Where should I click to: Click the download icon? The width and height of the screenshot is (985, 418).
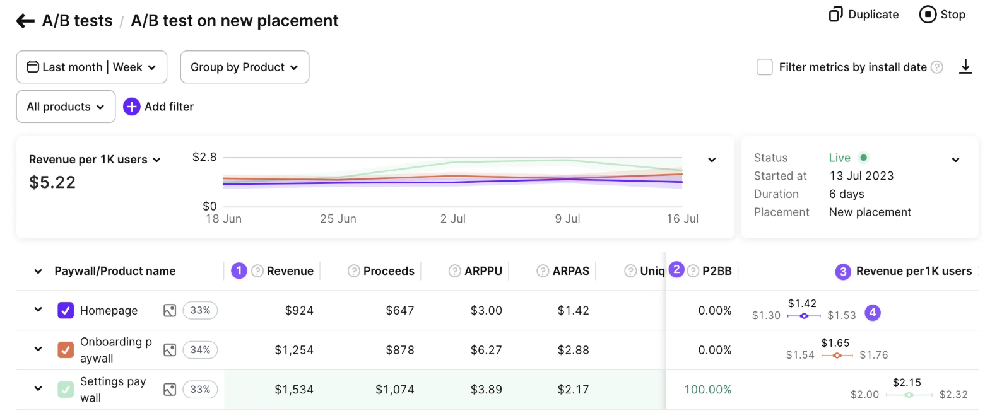tap(965, 67)
